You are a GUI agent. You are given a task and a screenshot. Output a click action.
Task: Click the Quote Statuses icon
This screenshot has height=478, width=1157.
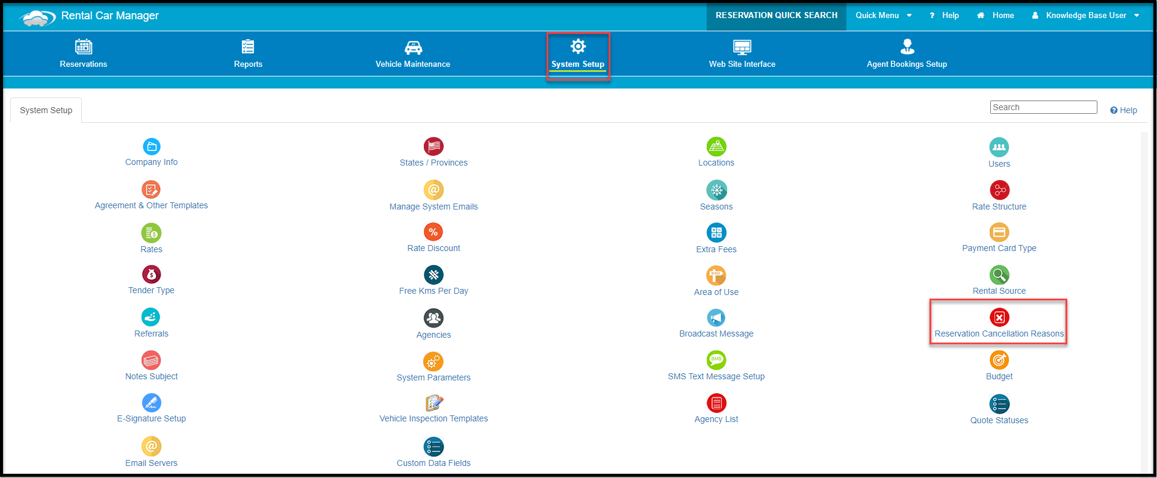coord(999,404)
